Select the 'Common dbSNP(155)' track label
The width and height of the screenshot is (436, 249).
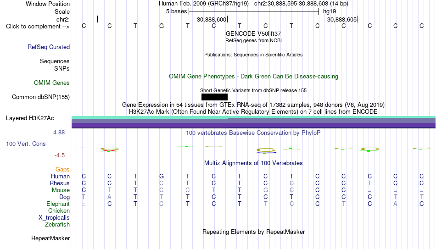[x=41, y=97]
